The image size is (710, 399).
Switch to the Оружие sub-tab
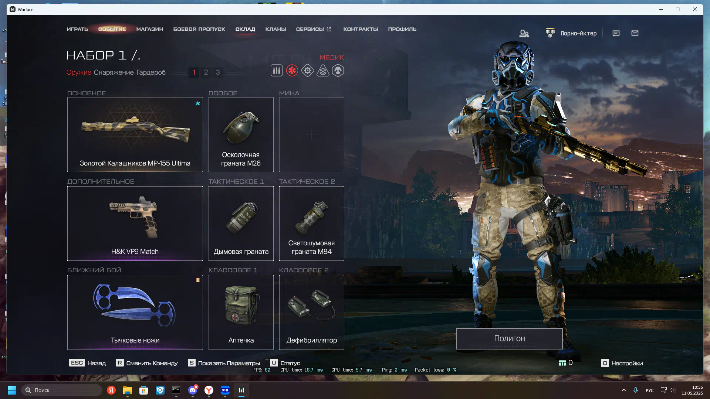79,72
